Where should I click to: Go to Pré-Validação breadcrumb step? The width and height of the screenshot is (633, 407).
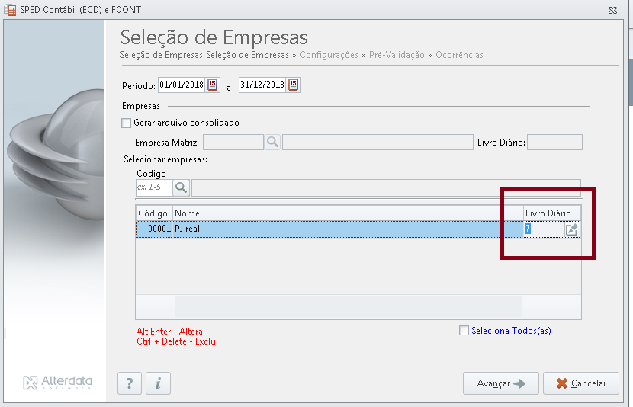click(397, 55)
